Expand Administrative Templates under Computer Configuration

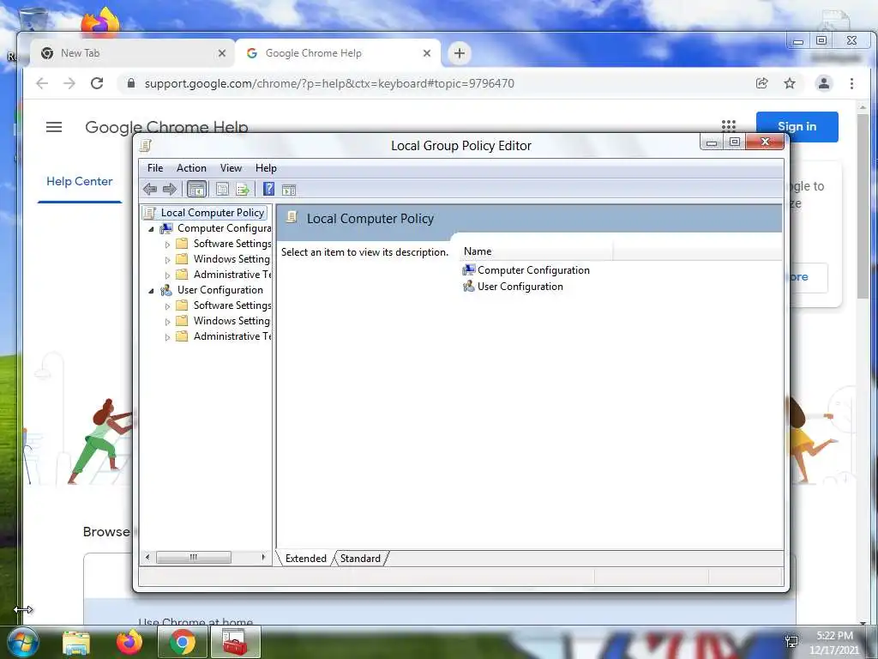pos(167,275)
